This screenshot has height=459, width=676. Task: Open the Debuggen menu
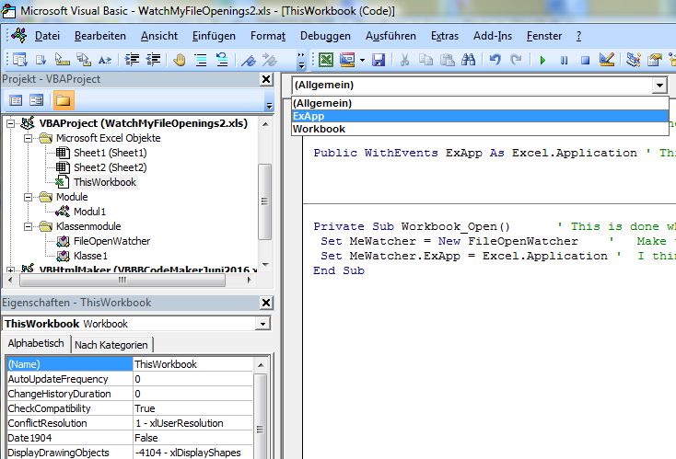[325, 36]
